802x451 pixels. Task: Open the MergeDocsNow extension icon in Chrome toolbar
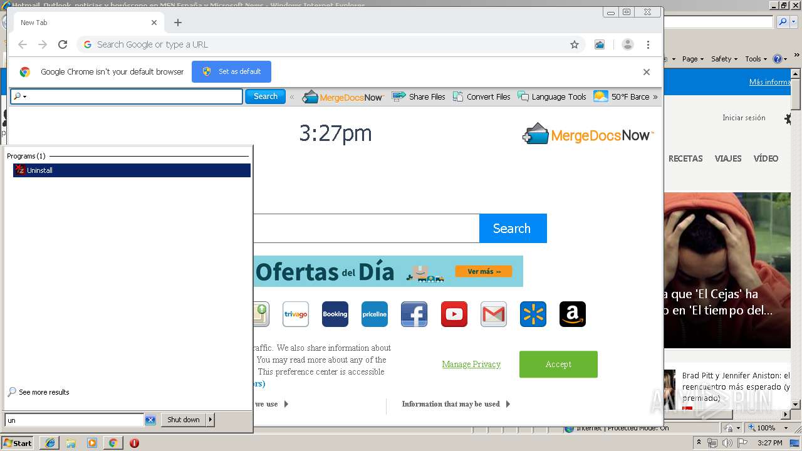tap(600, 44)
